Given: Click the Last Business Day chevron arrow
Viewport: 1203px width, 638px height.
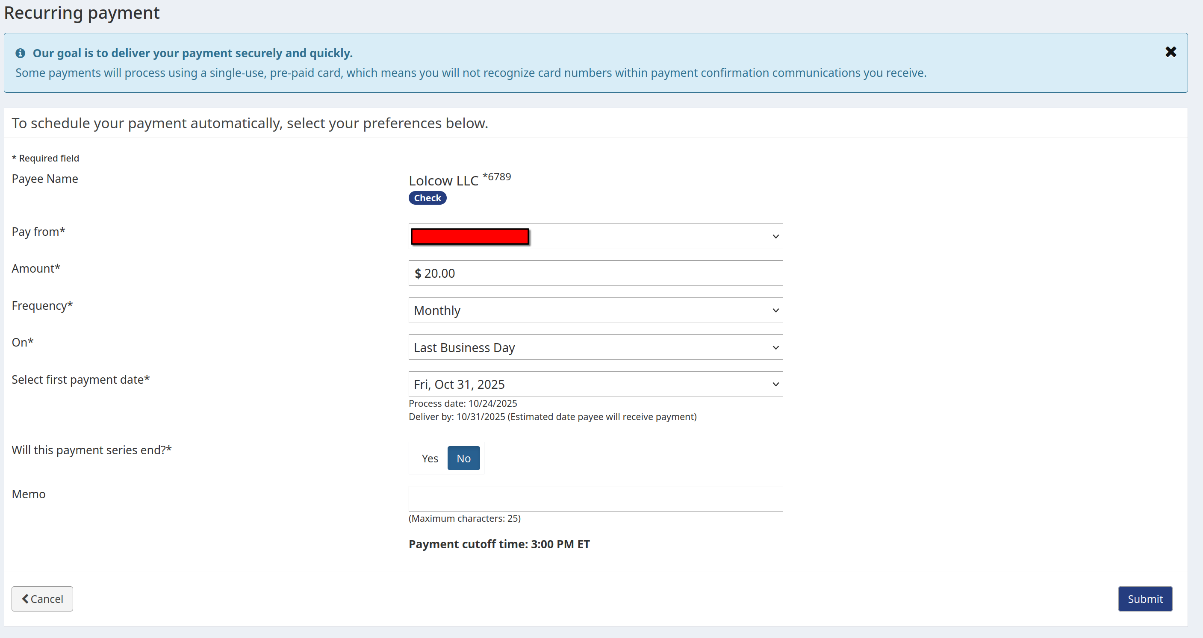Looking at the screenshot, I should [775, 347].
